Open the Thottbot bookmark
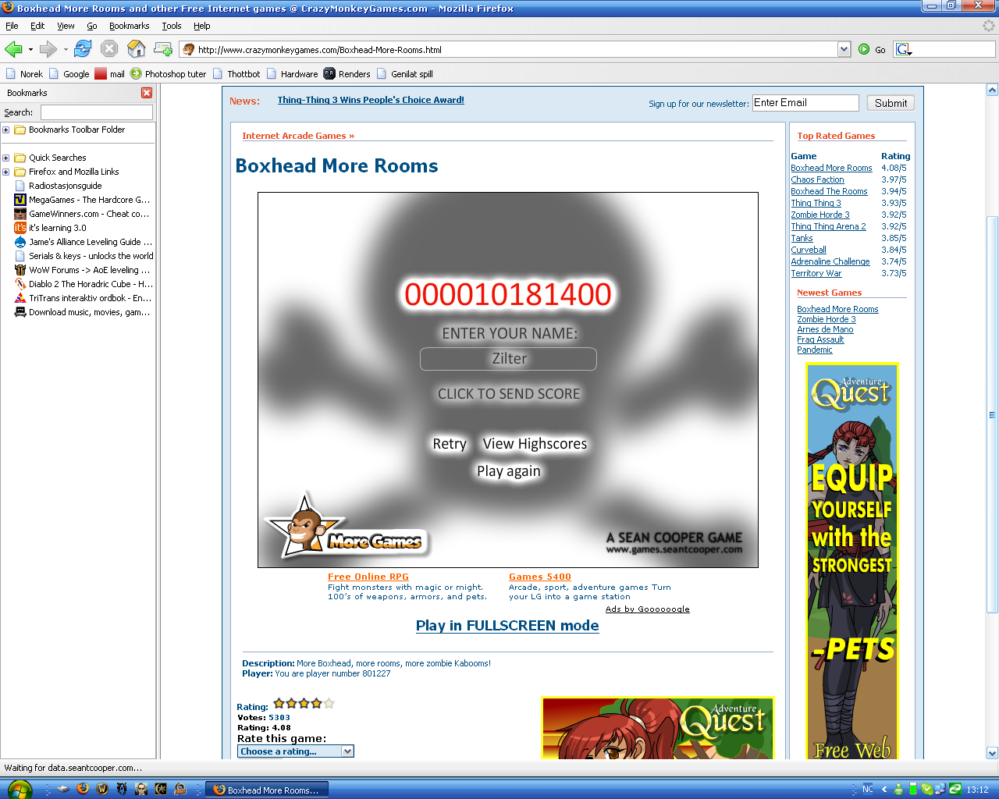This screenshot has height=799, width=999. (x=236, y=74)
